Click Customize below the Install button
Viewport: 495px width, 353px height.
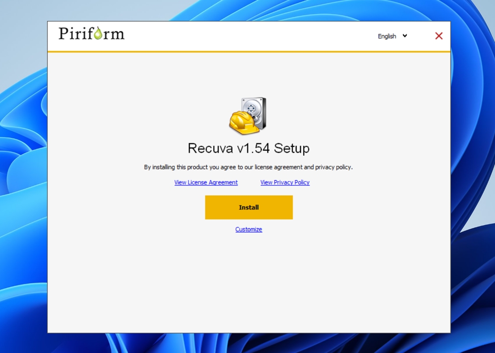248,229
